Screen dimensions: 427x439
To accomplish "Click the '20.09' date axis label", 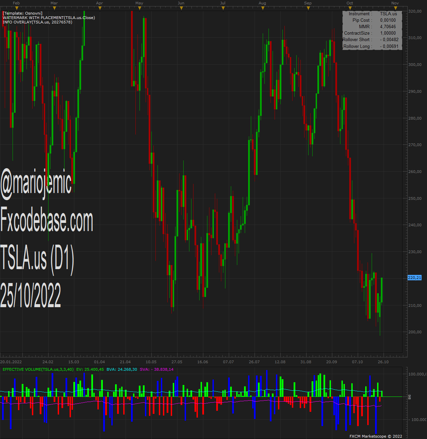I will pos(332,362).
